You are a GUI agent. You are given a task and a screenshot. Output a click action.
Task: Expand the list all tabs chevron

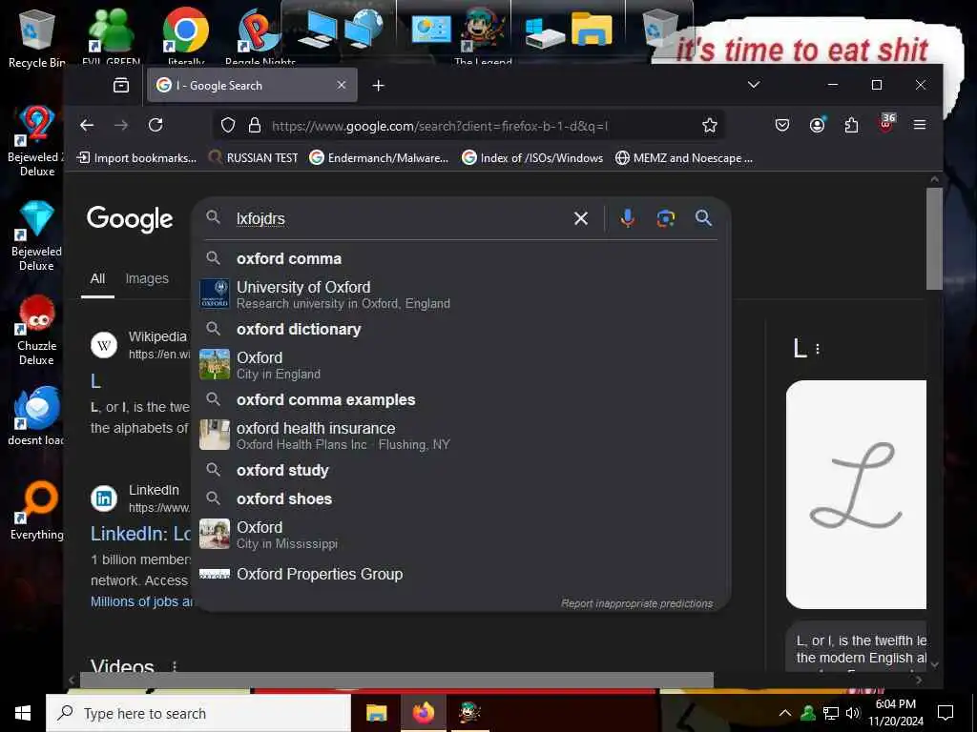[x=754, y=85]
